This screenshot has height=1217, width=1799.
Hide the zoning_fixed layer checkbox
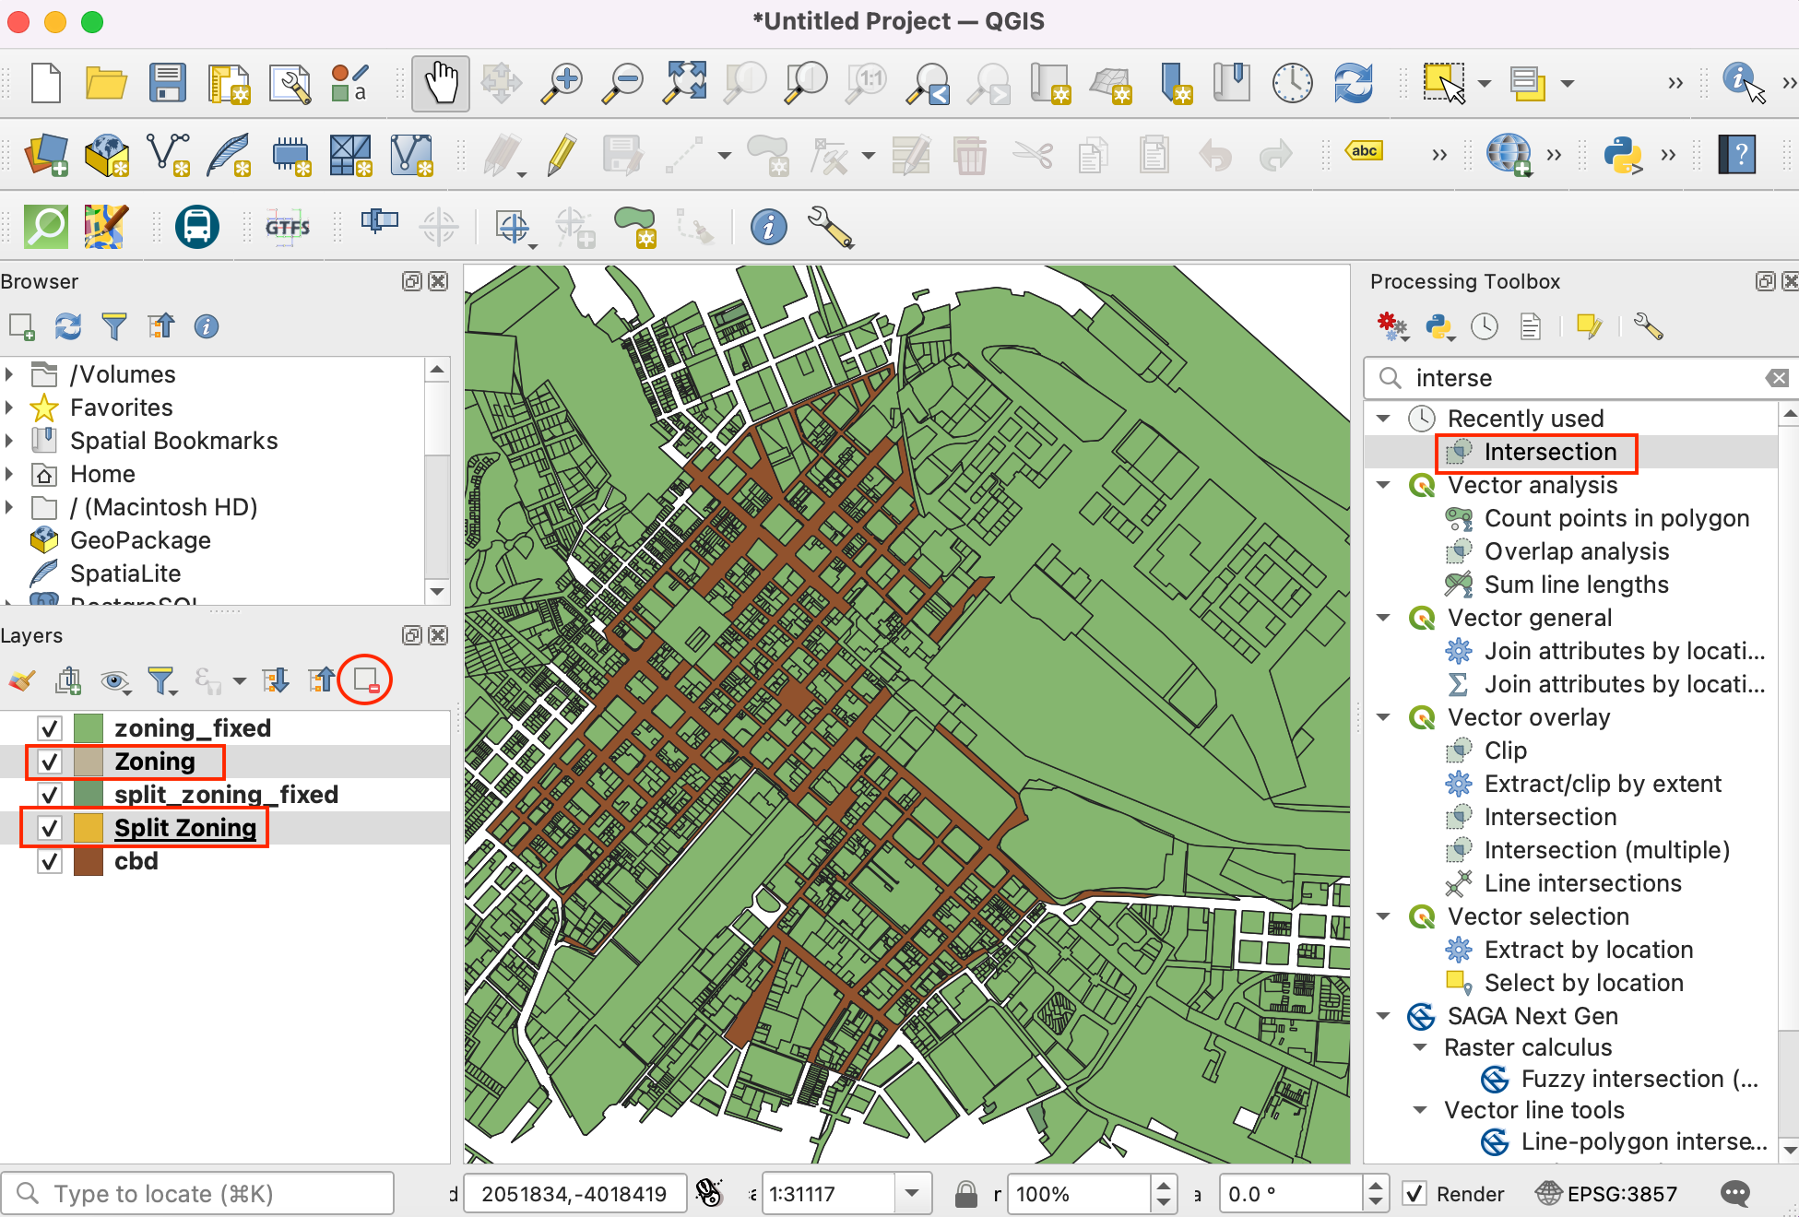[50, 728]
